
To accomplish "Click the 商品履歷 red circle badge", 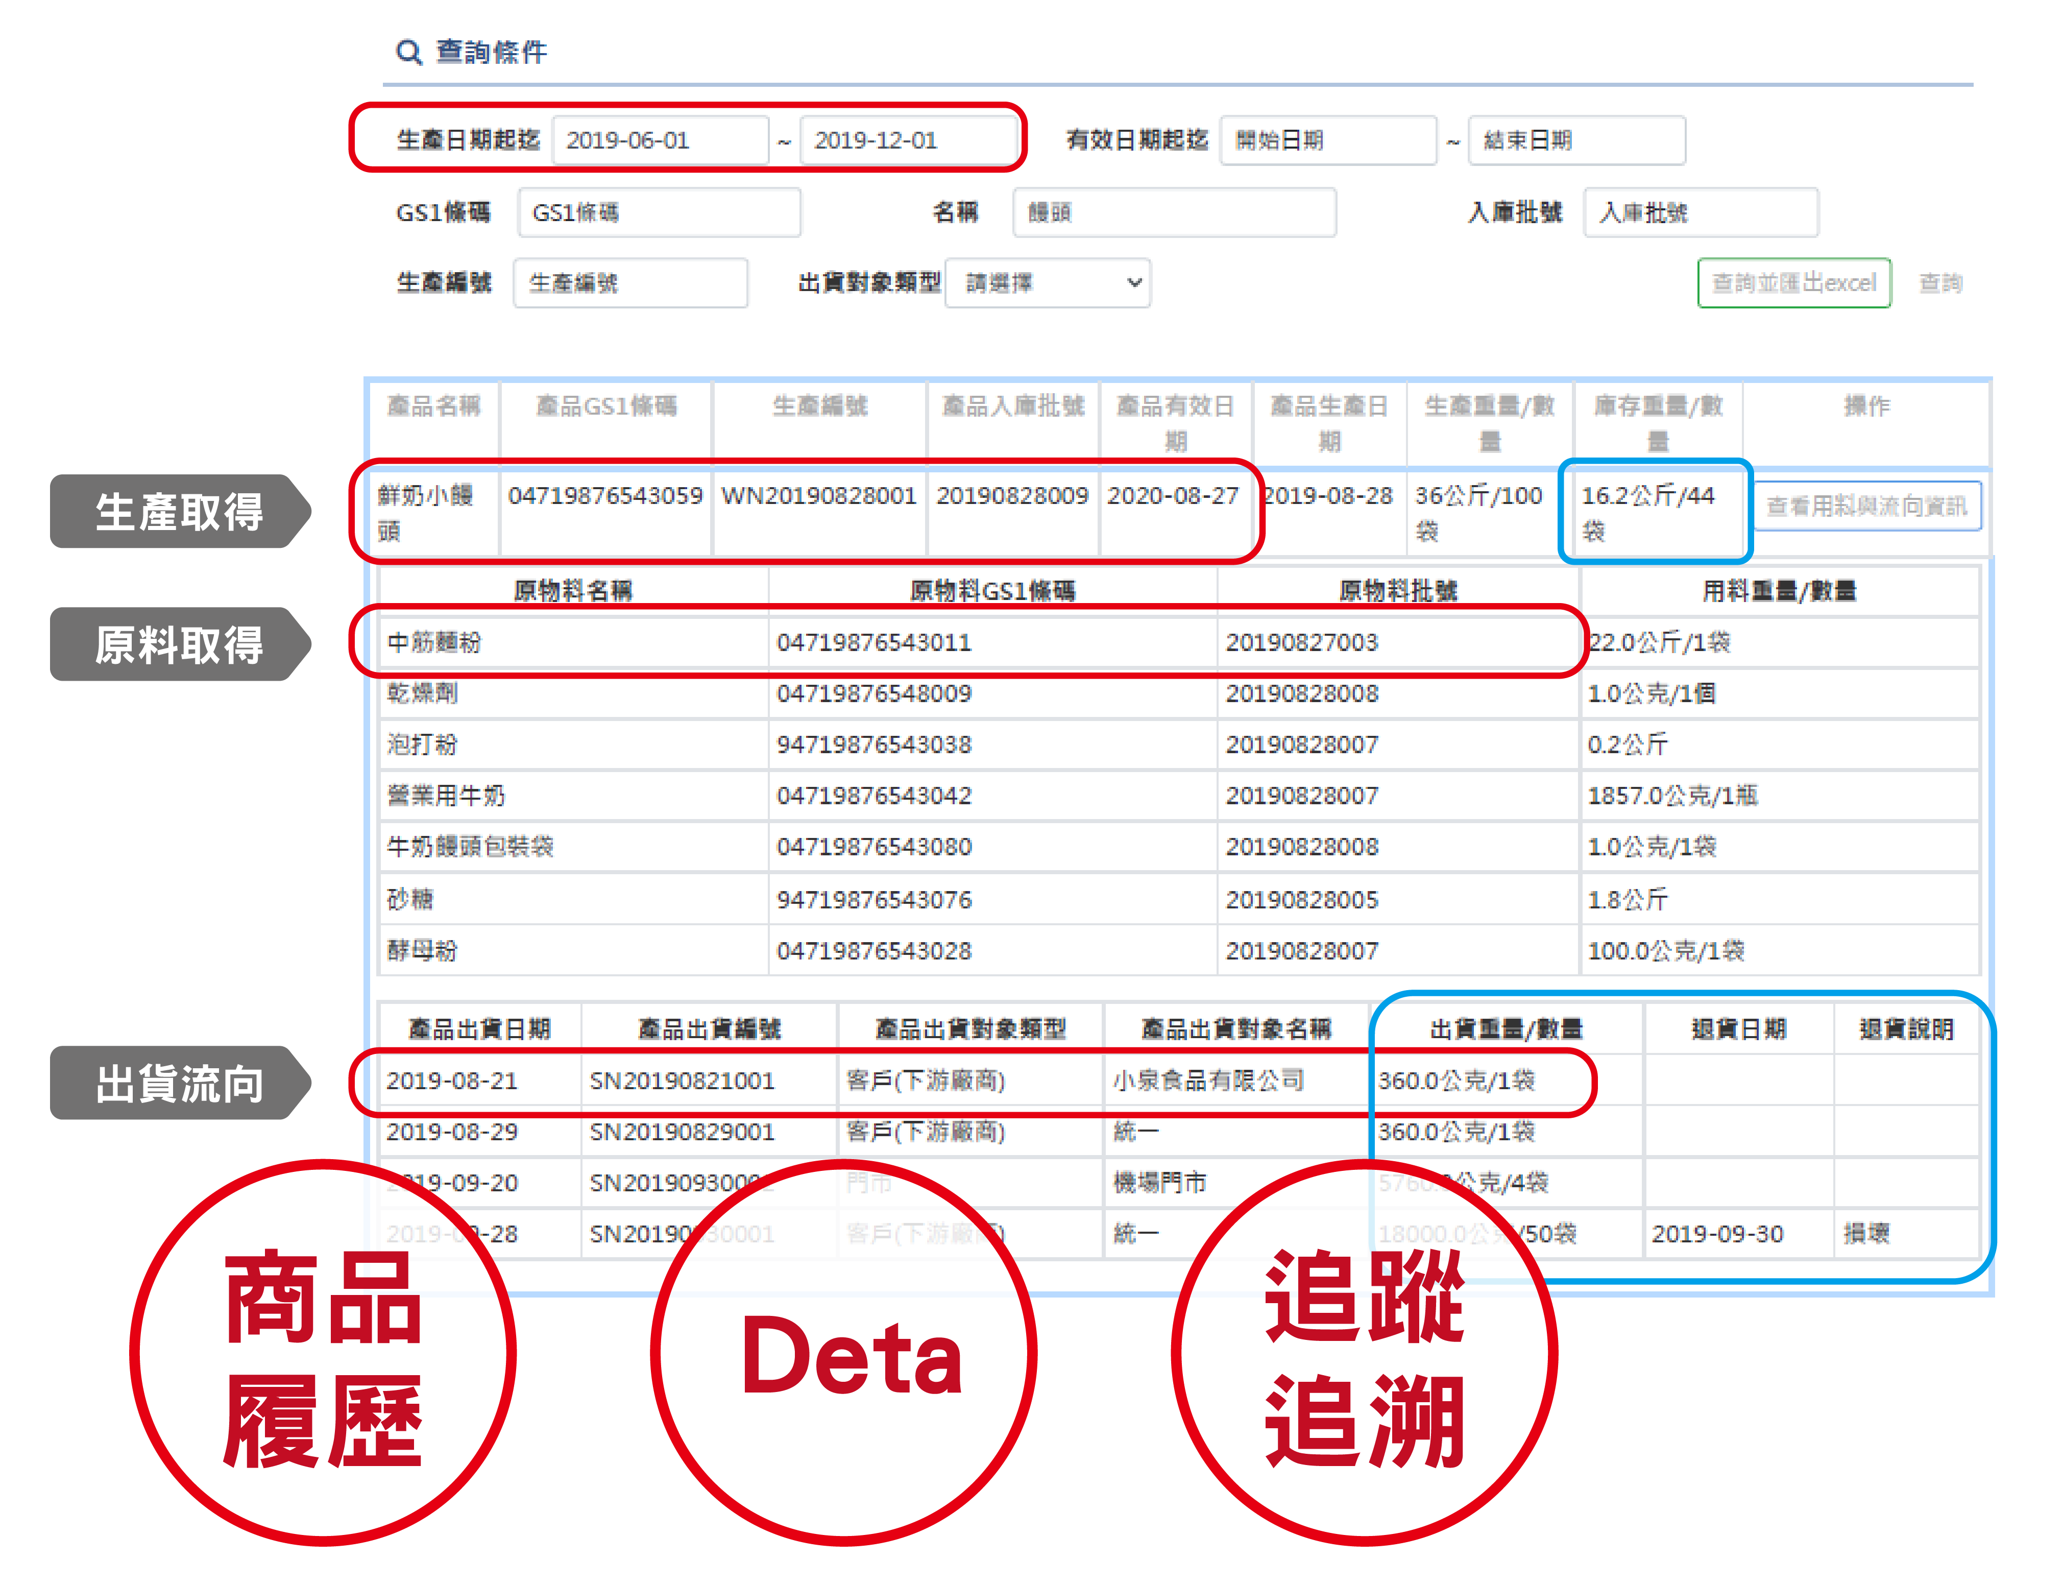I will (323, 1353).
